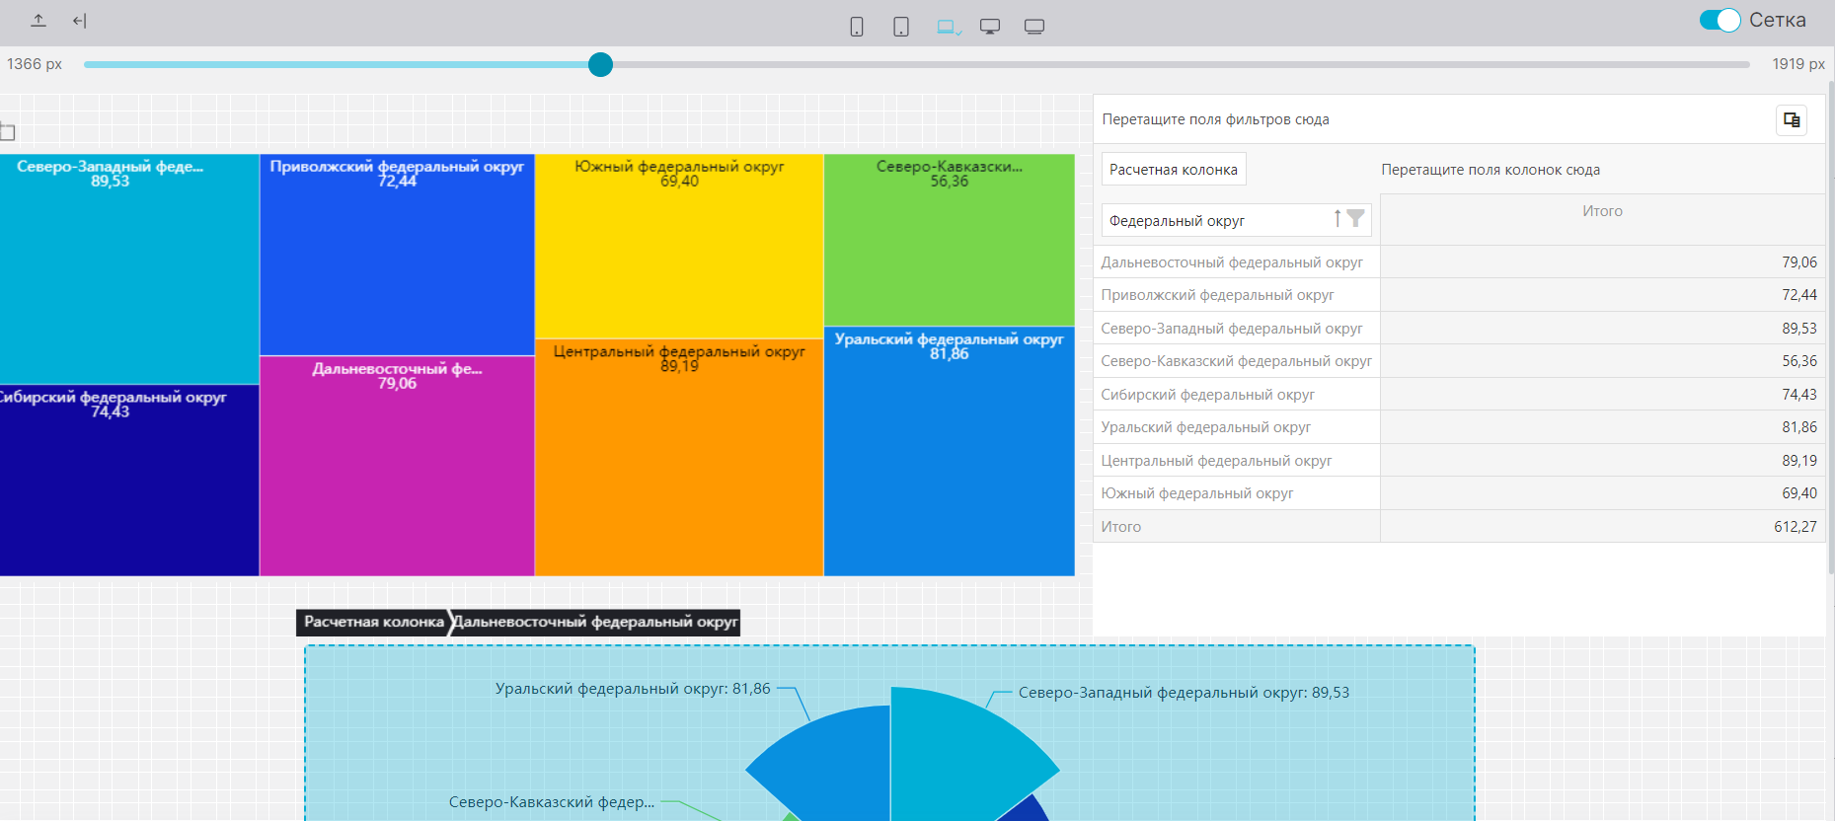Click the Расчетная колонка breadcrumb label

click(x=373, y=623)
